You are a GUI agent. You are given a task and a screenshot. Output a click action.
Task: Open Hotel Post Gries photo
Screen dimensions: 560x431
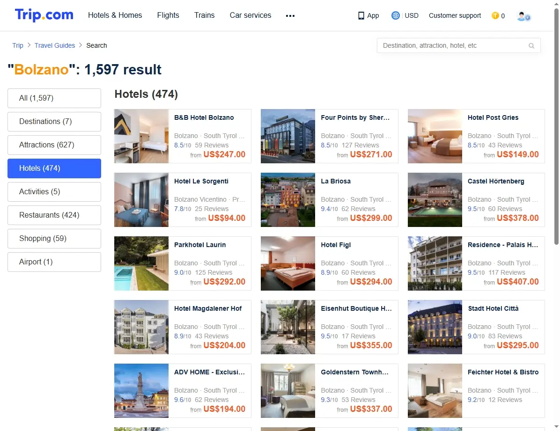[435, 136]
